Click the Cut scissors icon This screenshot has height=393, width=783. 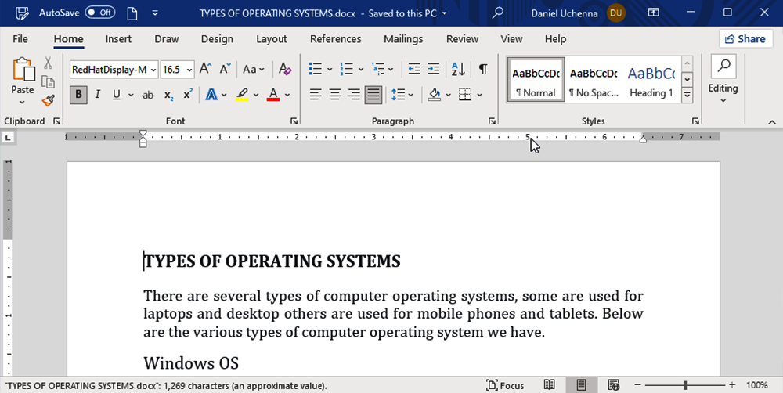point(48,63)
